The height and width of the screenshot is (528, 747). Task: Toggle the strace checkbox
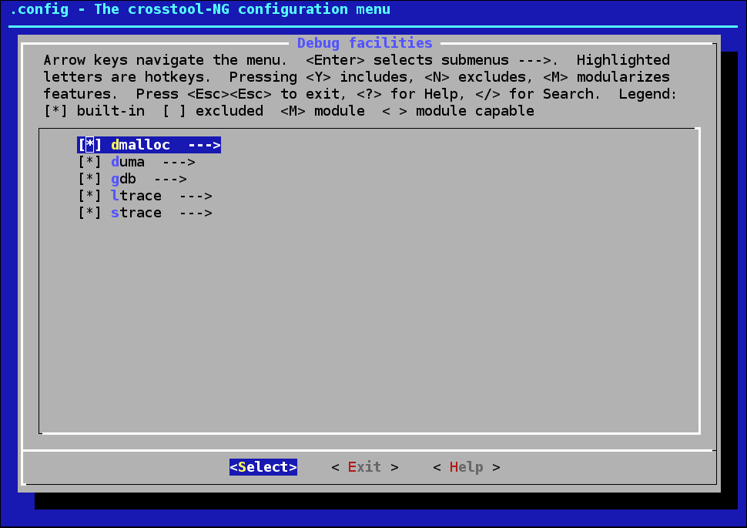[x=89, y=213]
